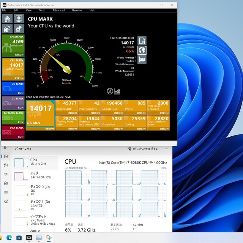Open Microsoft Edge from the taskbar
Screen dimensions: 243x243
[x=9, y=238]
